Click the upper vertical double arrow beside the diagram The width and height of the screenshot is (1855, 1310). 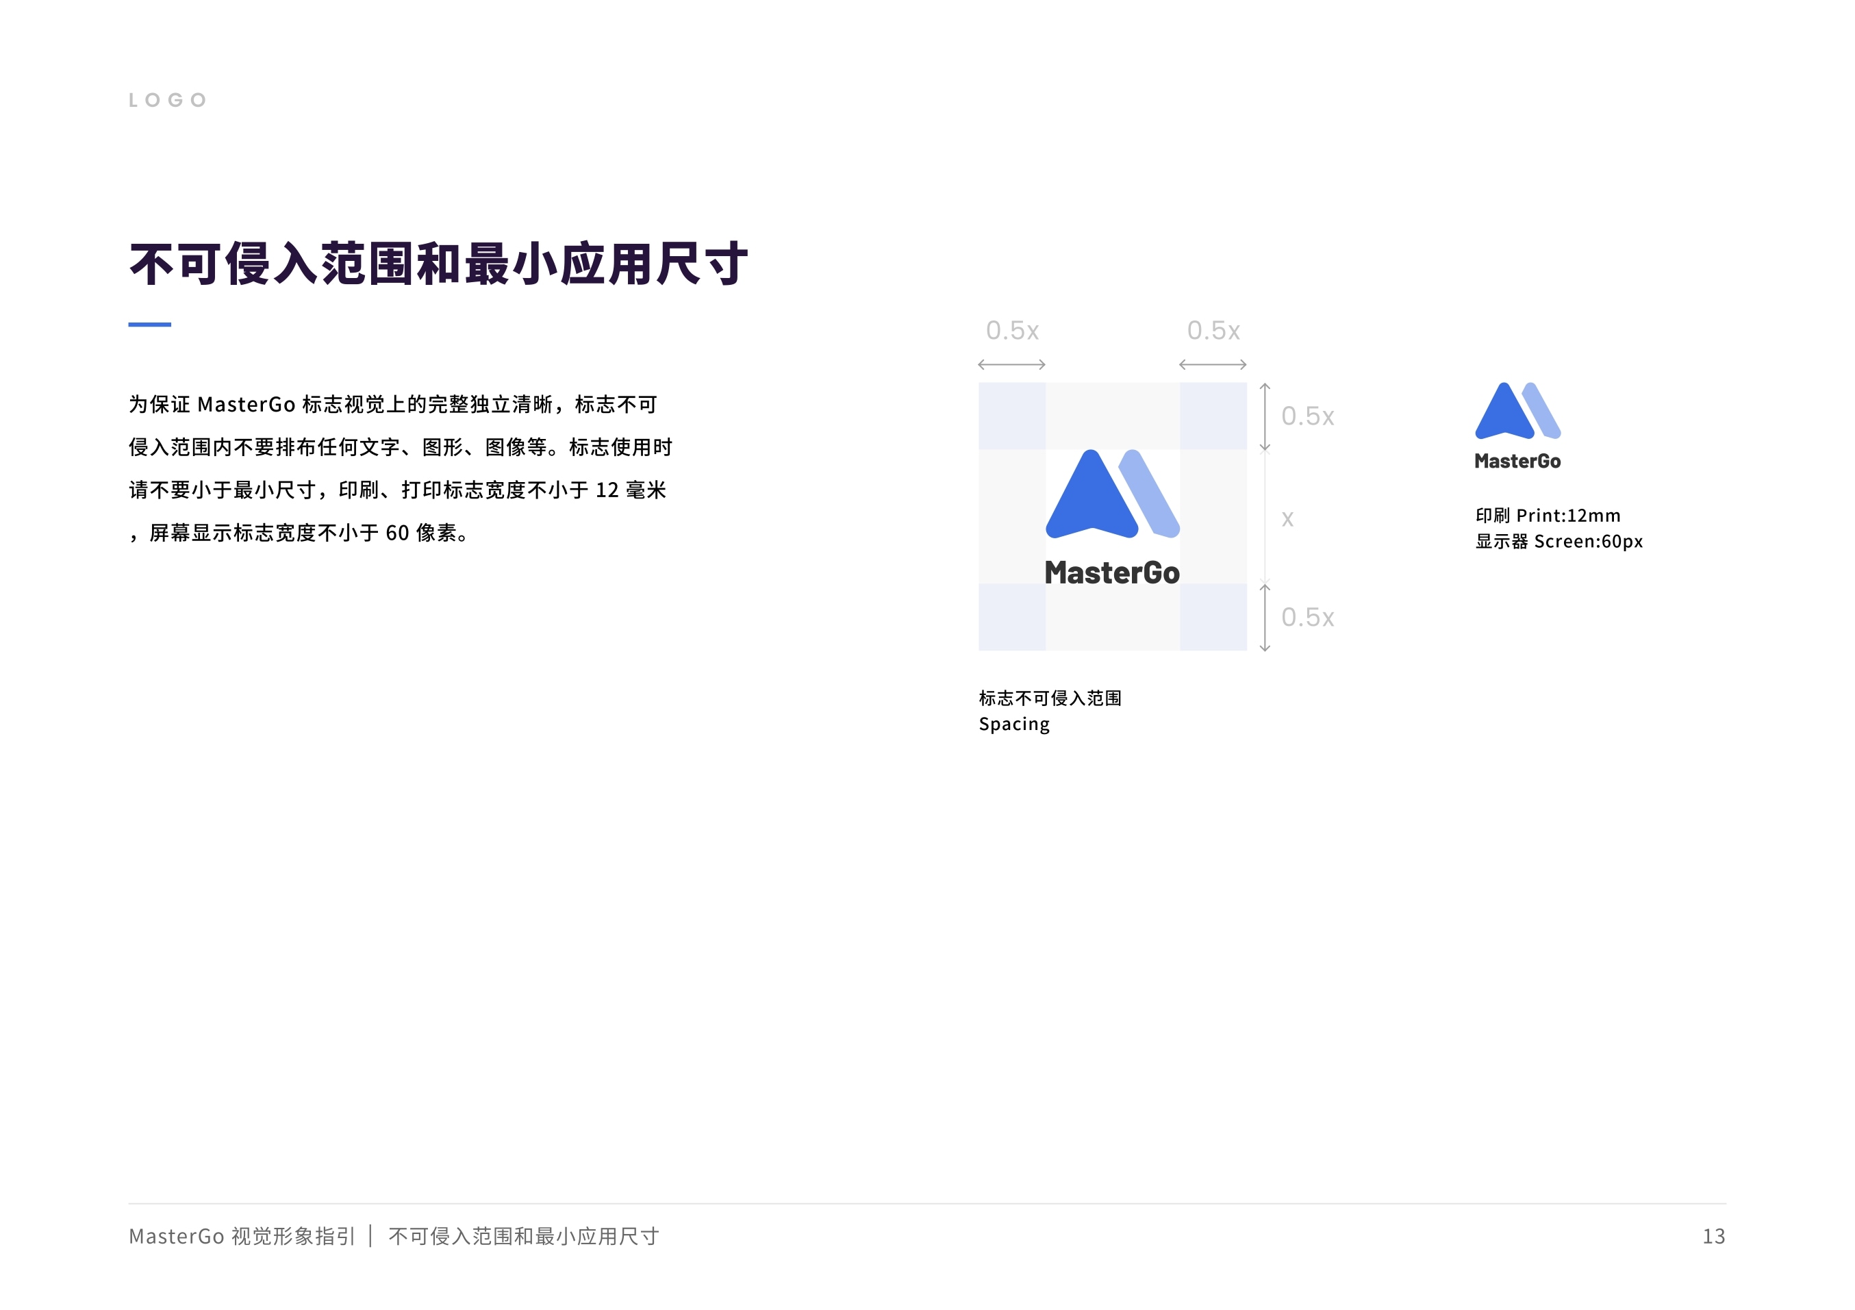(x=1265, y=417)
